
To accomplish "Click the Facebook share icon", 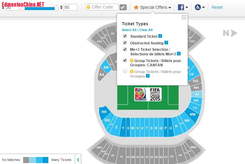I will [x=181, y=7].
